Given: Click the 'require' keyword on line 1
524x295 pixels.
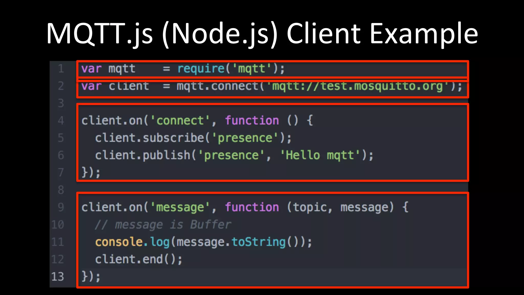Looking at the screenshot, I should [x=201, y=69].
